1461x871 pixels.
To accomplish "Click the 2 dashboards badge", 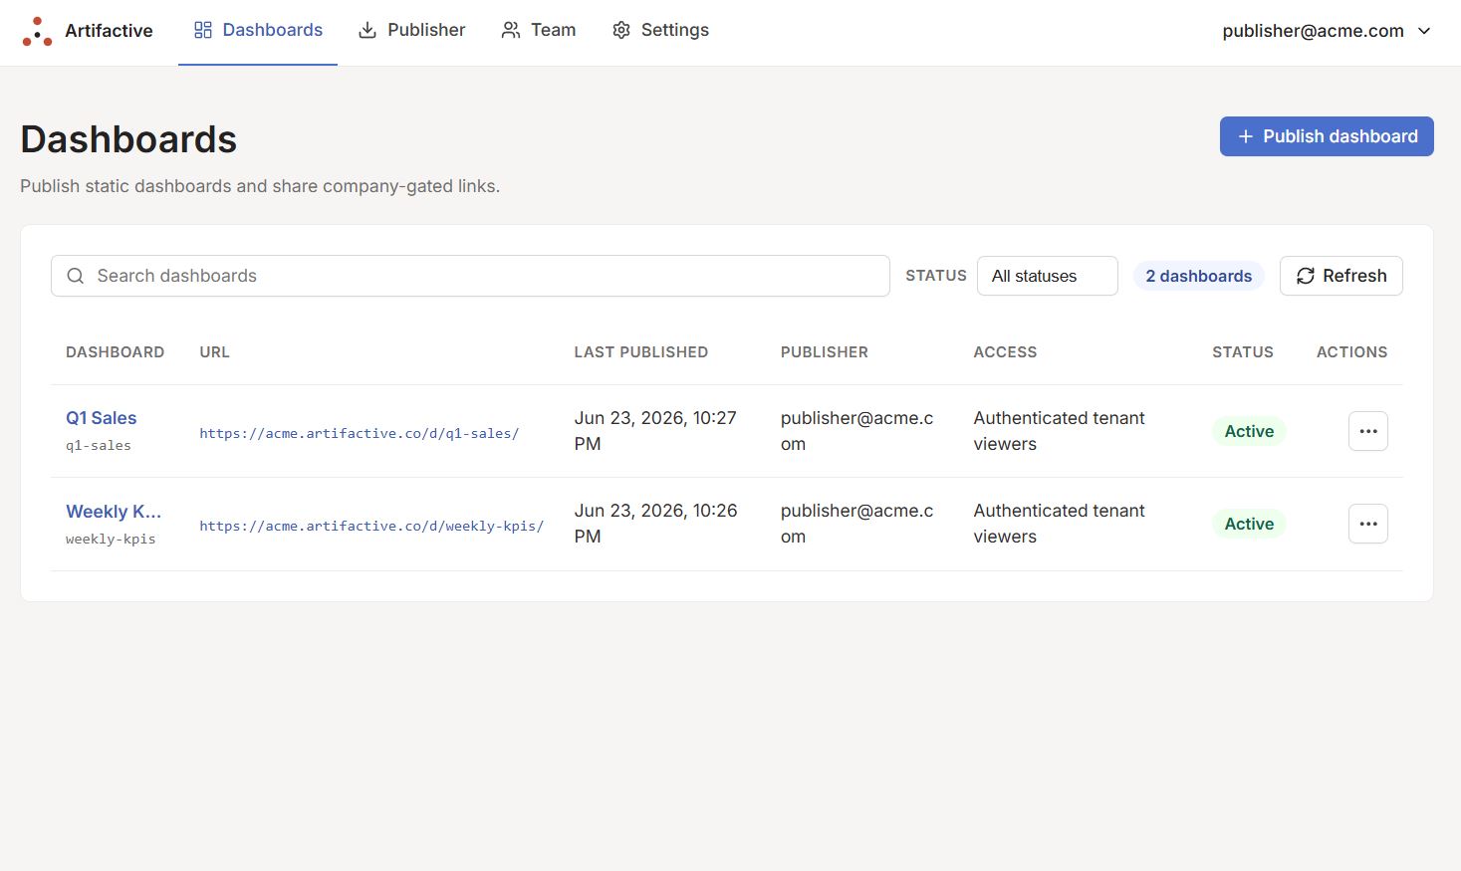I will [x=1199, y=276].
